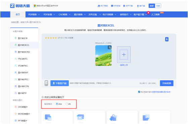This screenshot has height=124, width=188.
Task: Select the xls output format radio
Action: [x=67, y=104]
